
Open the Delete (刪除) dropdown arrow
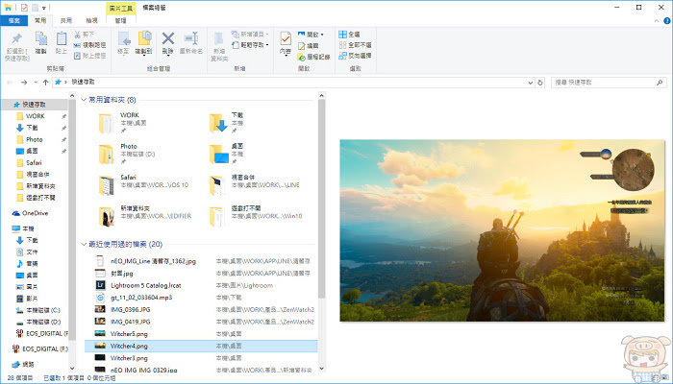168,56
